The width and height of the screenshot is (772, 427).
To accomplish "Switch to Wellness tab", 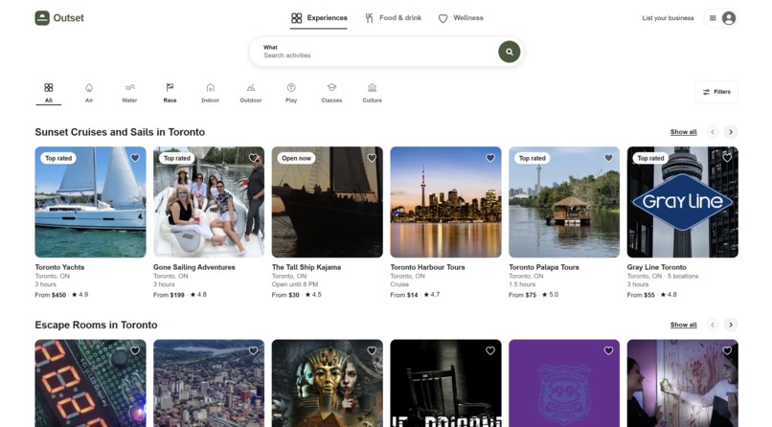I will [x=461, y=18].
